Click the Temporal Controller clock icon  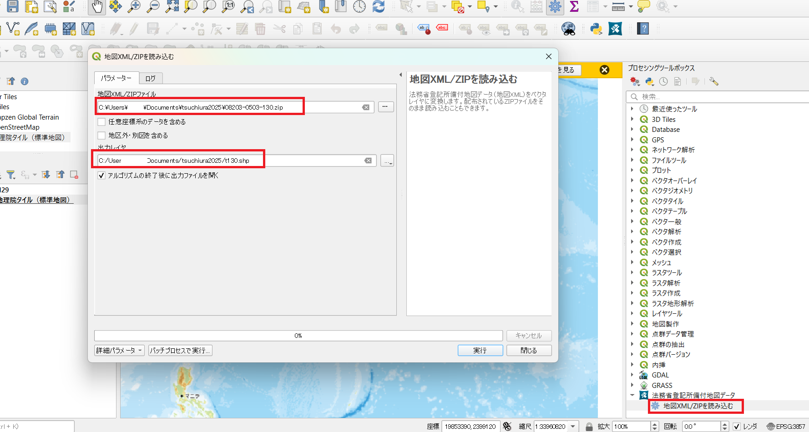(x=359, y=6)
